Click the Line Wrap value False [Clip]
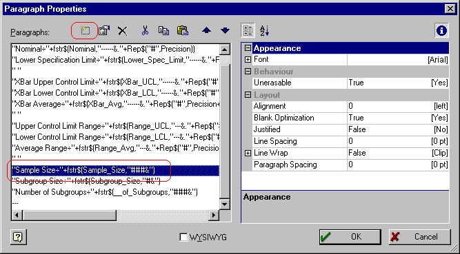Viewport: 460px width, 254px height. (398, 153)
